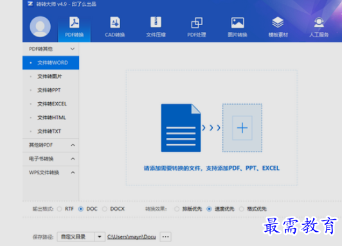Click the app logo in title bar
Screen dimensions: 342x246
tap(30, 4)
